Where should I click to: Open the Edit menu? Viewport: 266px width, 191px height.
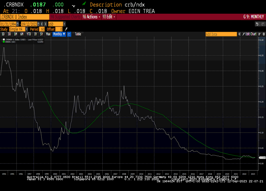pyautogui.click(x=110, y=17)
